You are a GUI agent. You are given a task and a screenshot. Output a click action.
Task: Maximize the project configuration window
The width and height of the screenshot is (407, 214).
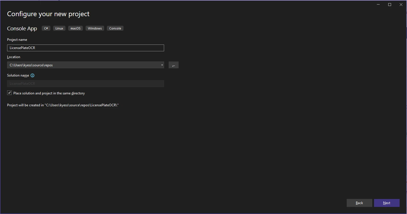(390, 5)
